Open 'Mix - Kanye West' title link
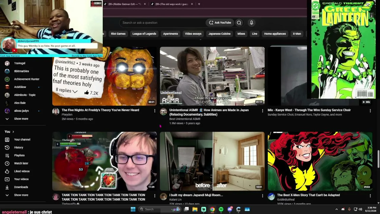Image resolution: width=380 pixels, height=214 pixels. click(309, 110)
